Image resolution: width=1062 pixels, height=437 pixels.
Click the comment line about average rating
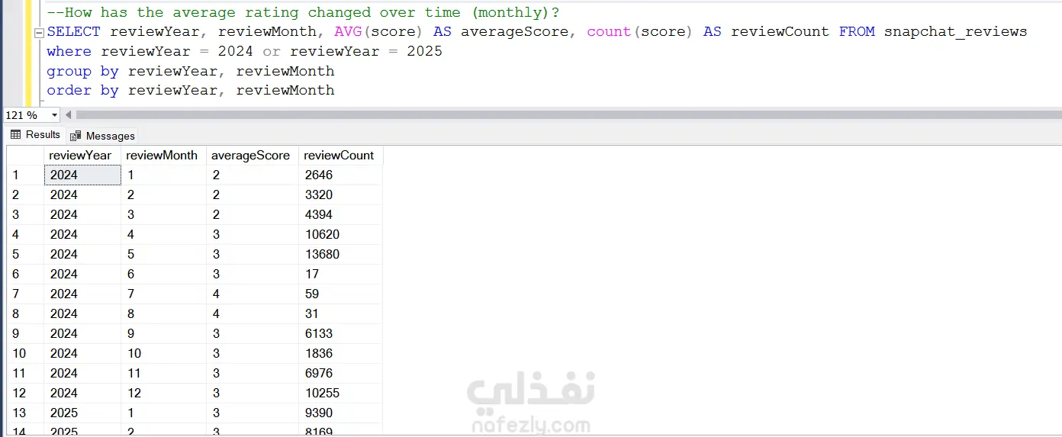303,12
